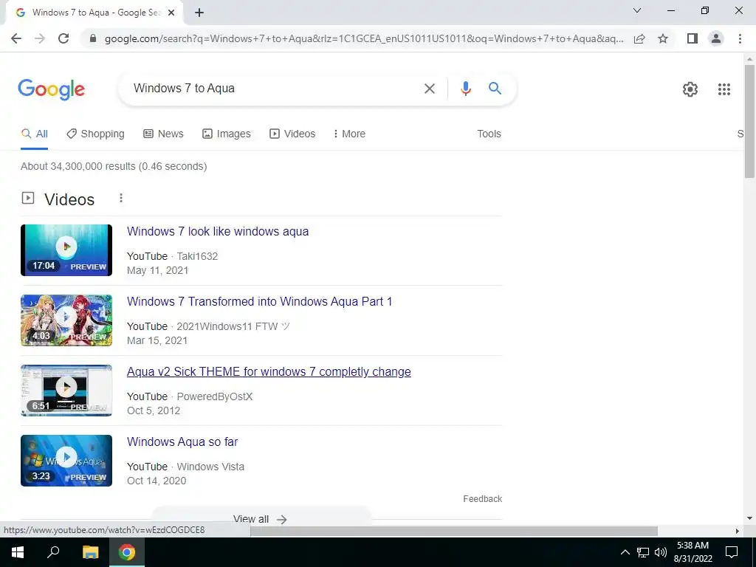
Task: Clear the search box with the X
Action: point(430,89)
